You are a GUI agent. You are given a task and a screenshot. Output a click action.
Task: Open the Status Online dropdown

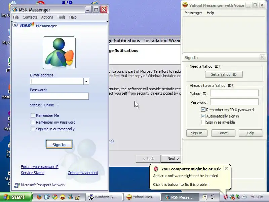pos(58,105)
